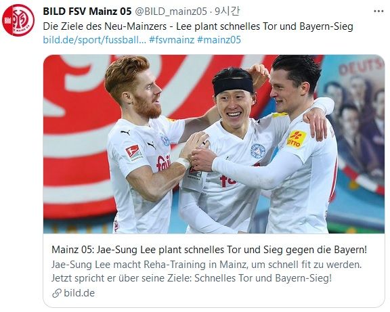Open the Jae-Sung Lee article headline in the card

(209, 249)
